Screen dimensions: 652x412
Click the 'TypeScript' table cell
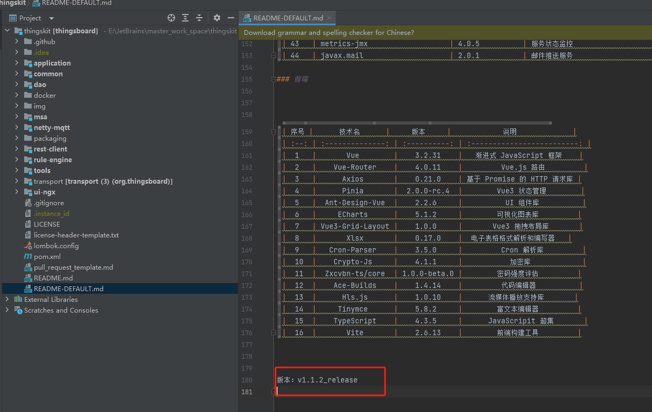[354, 321]
